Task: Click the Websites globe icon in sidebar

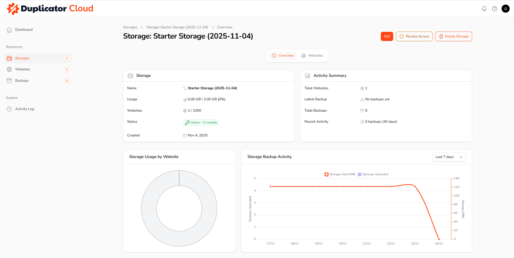Action: (9, 69)
